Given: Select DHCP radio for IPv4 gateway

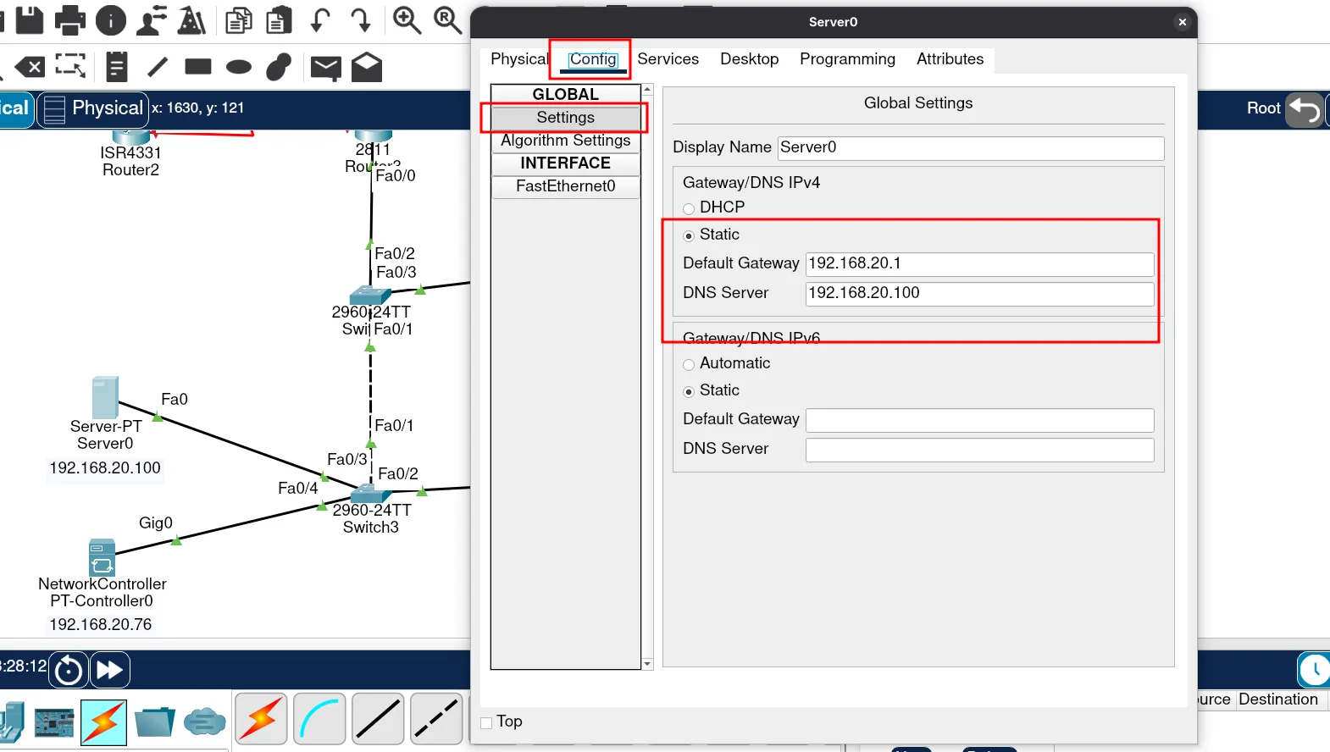Looking at the screenshot, I should tap(689, 208).
